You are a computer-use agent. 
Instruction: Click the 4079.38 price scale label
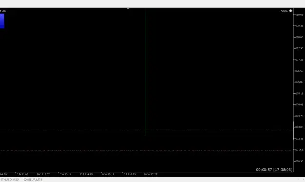click(299, 26)
